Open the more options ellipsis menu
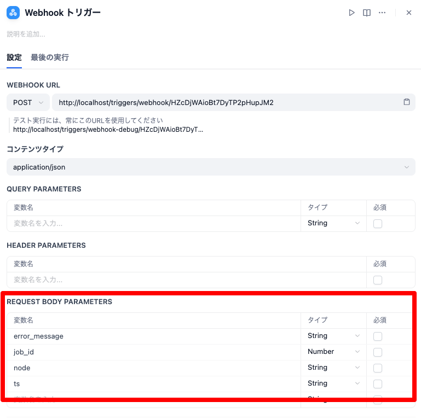 click(382, 13)
